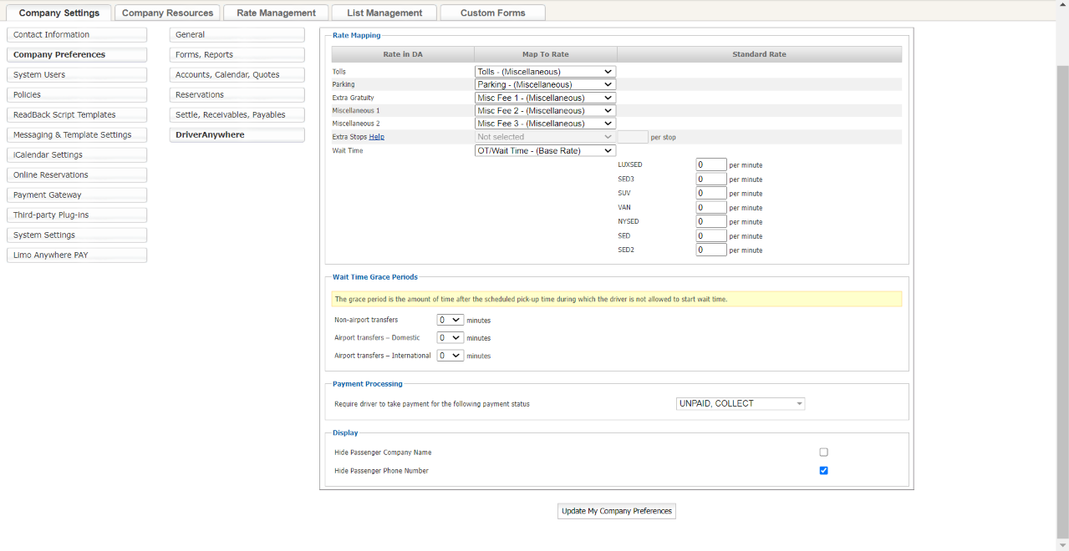The image size is (1069, 551).
Task: Open Airport transfers International minutes dropdown
Action: tap(450, 356)
